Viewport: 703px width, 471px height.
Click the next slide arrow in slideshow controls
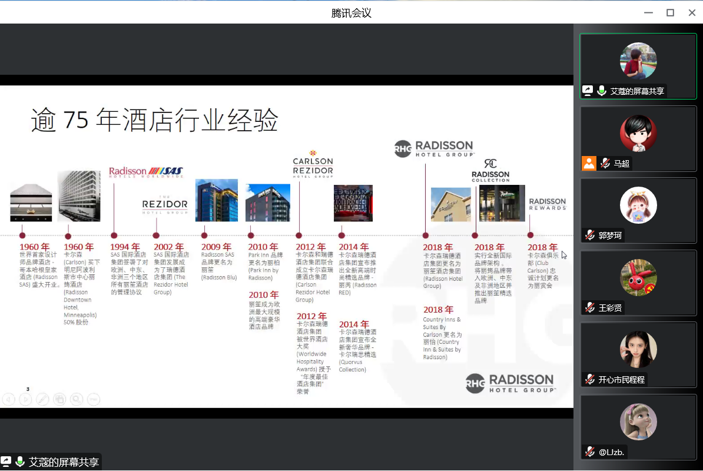[25, 399]
